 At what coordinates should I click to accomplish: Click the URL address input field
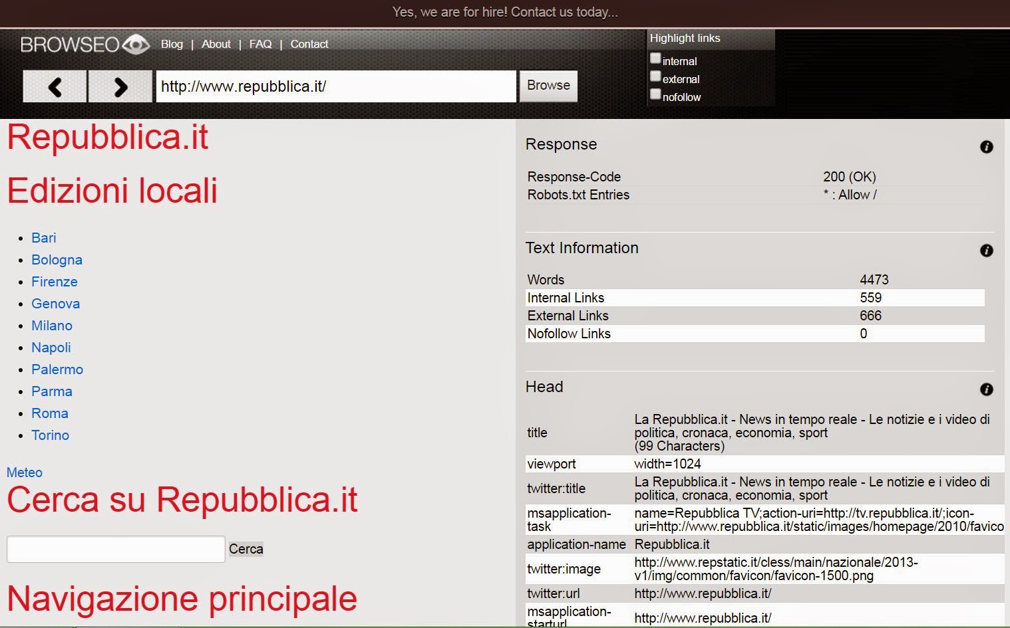click(336, 86)
